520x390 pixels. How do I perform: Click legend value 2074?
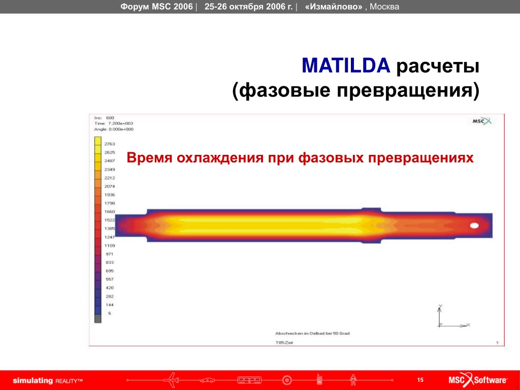click(110, 186)
